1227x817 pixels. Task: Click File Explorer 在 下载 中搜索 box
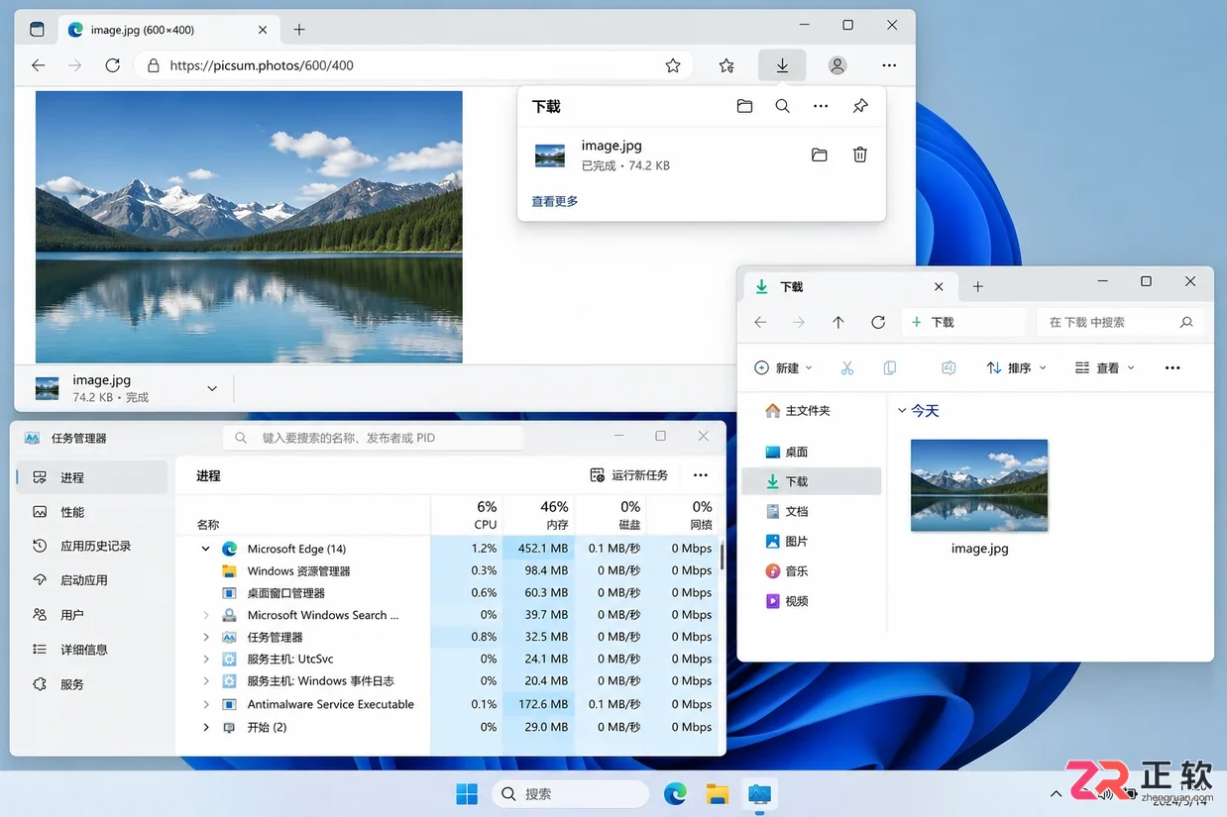click(1120, 322)
